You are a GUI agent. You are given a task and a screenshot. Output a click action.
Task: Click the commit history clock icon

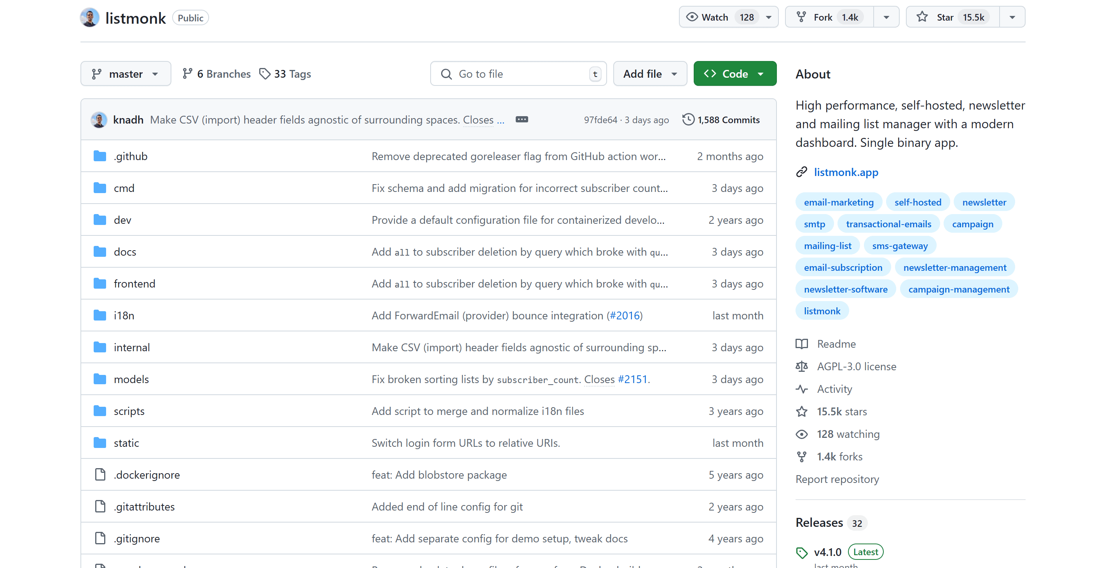[x=688, y=119]
